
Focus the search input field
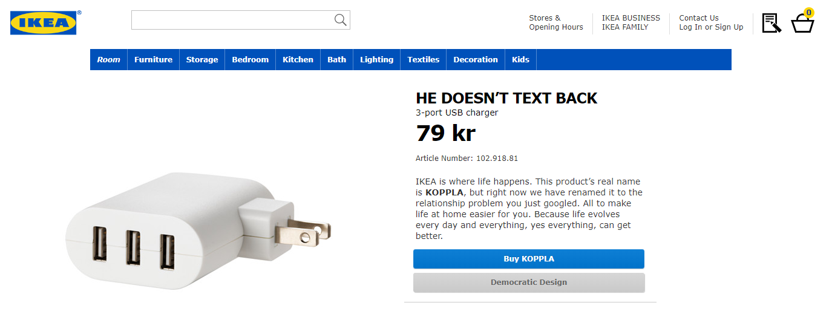pos(241,20)
